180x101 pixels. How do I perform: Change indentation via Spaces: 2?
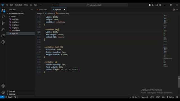click(145, 97)
